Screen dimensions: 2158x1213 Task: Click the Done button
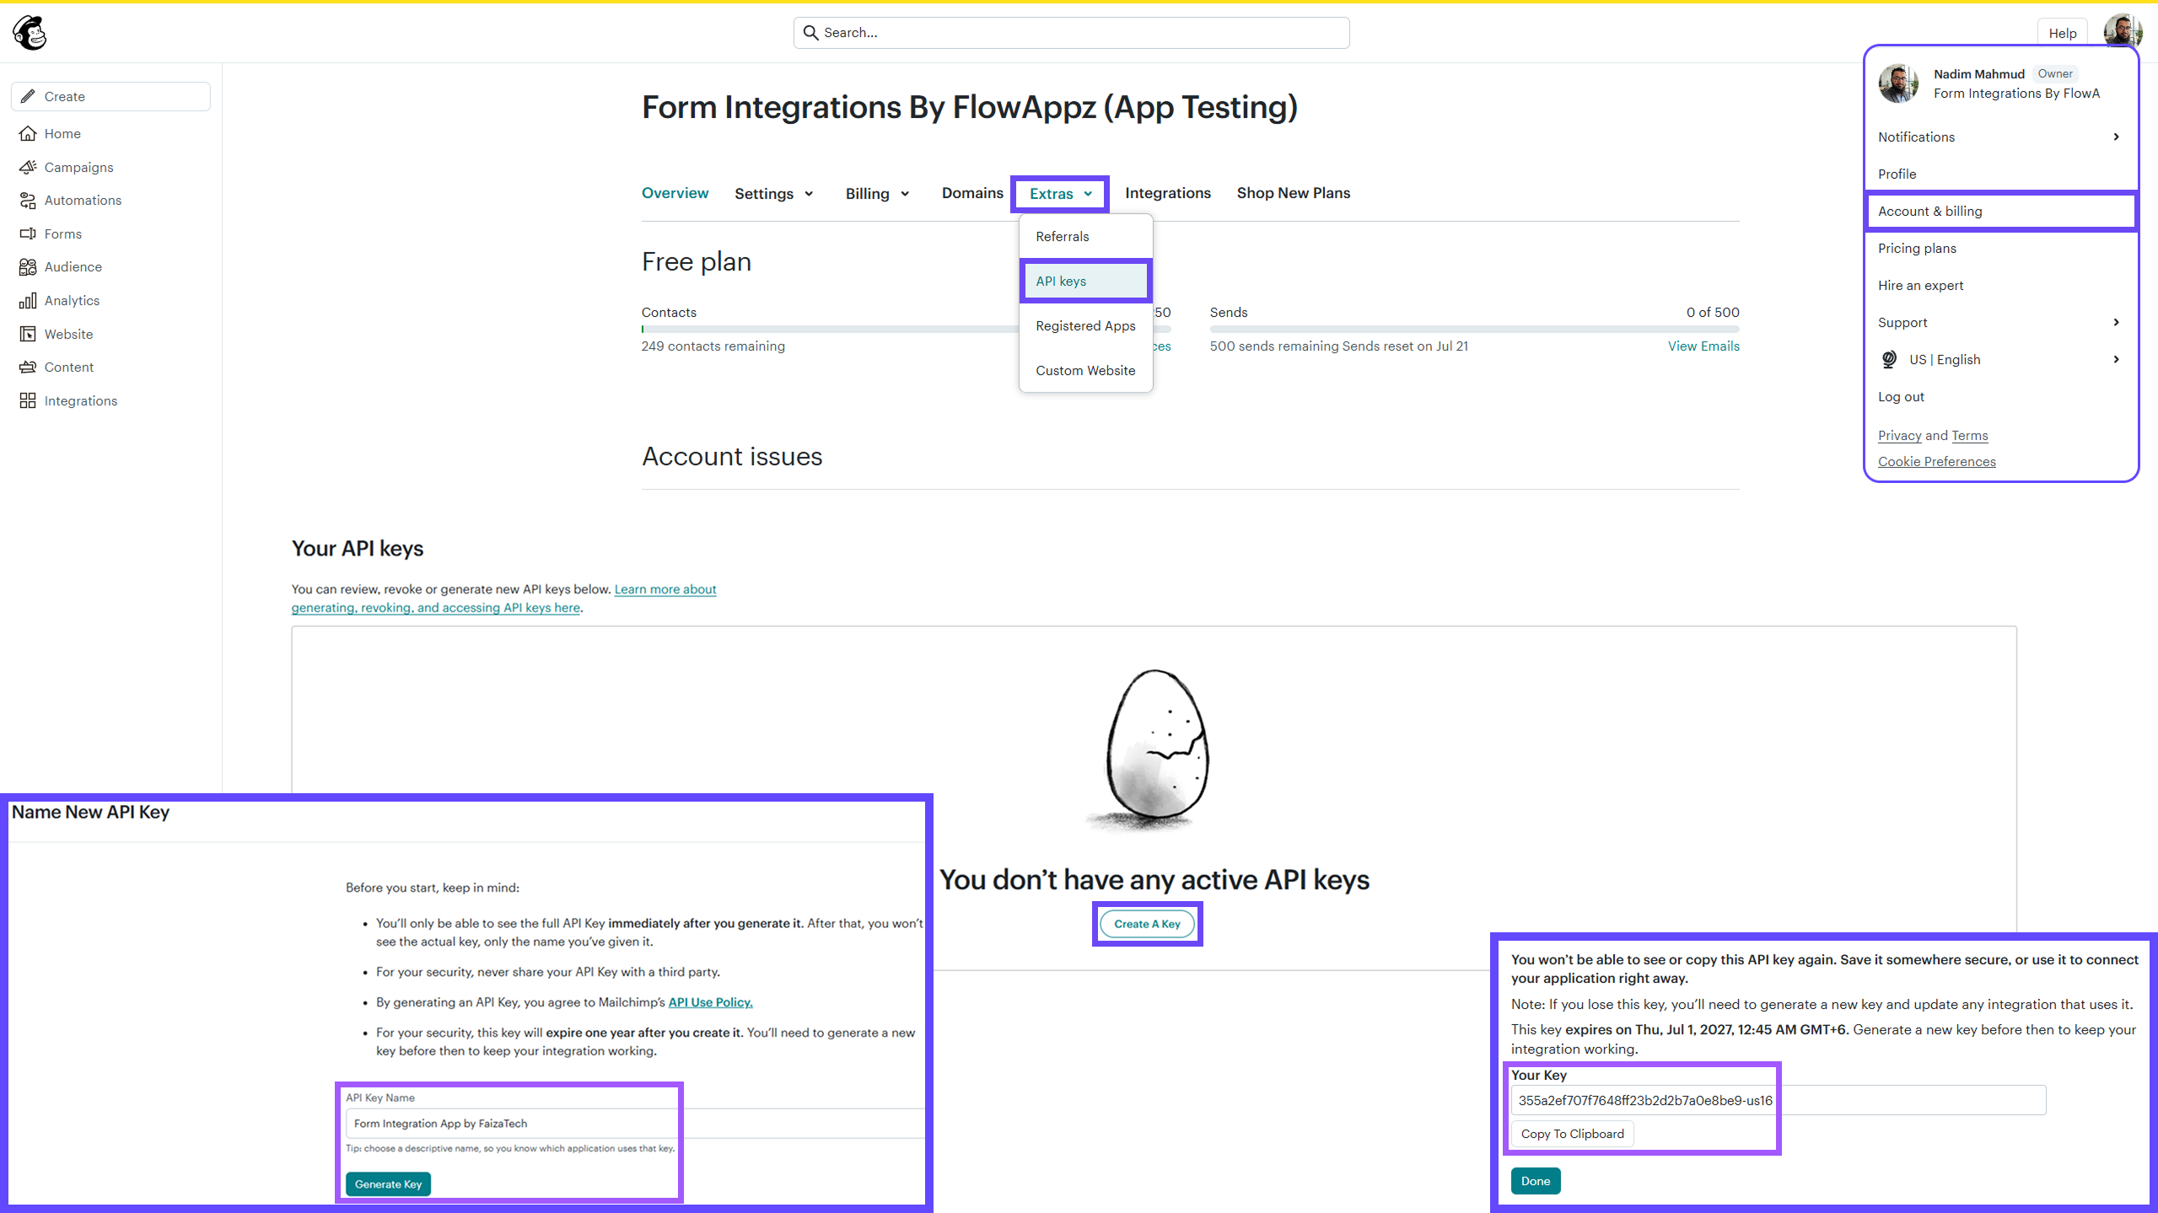1535,1181
